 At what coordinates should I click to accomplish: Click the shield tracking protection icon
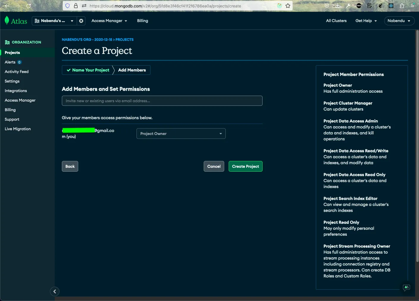point(68,6)
